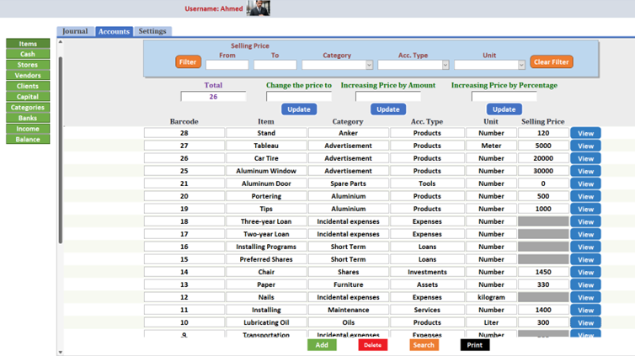Expand the Unit filter dropdown

click(x=521, y=65)
